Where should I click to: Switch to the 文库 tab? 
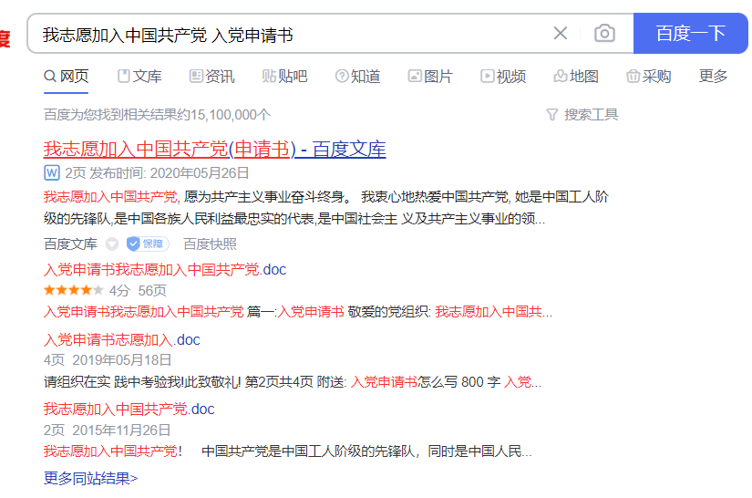pyautogui.click(x=139, y=77)
